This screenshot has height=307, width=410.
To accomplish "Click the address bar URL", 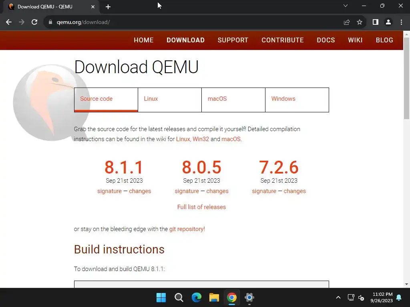I will 83,22.
